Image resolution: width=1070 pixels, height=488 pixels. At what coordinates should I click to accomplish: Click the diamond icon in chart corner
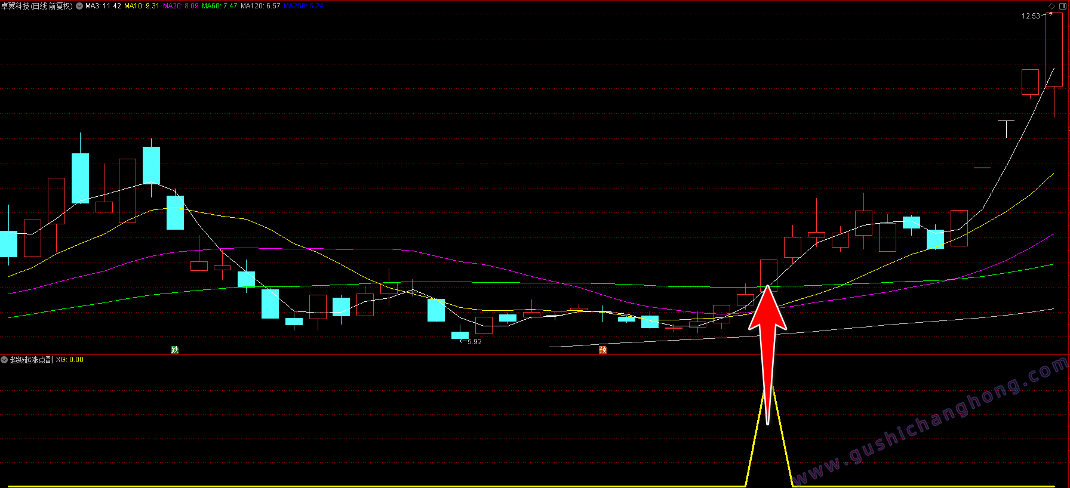click(1052, 6)
